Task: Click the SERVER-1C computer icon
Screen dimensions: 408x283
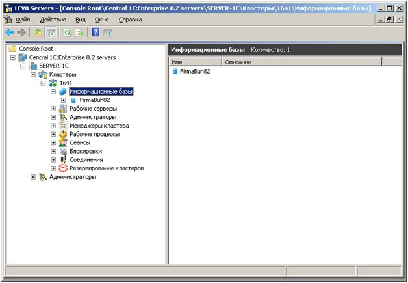Action: tap(33, 66)
